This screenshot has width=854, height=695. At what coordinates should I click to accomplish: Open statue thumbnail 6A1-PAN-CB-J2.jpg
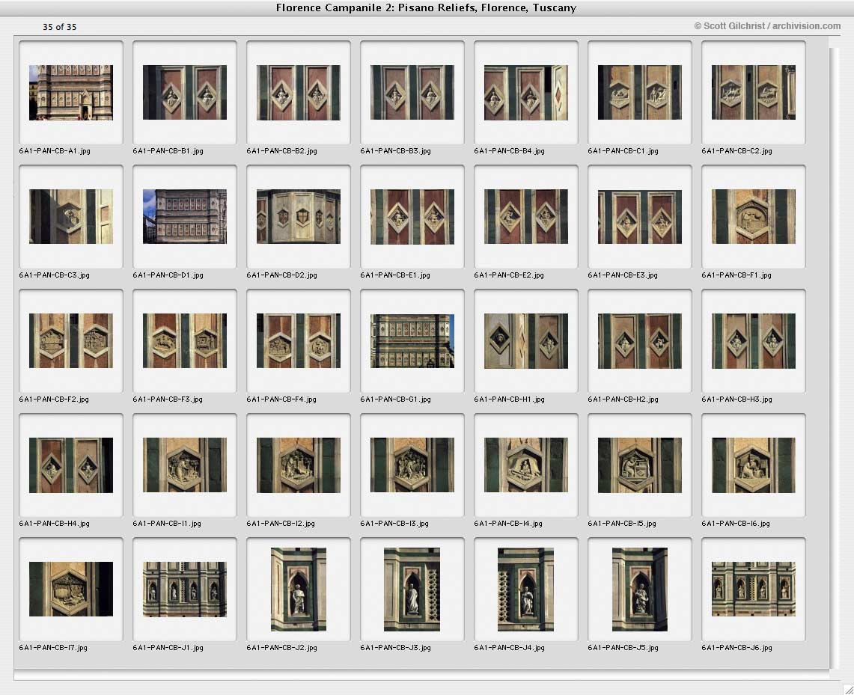(x=299, y=590)
